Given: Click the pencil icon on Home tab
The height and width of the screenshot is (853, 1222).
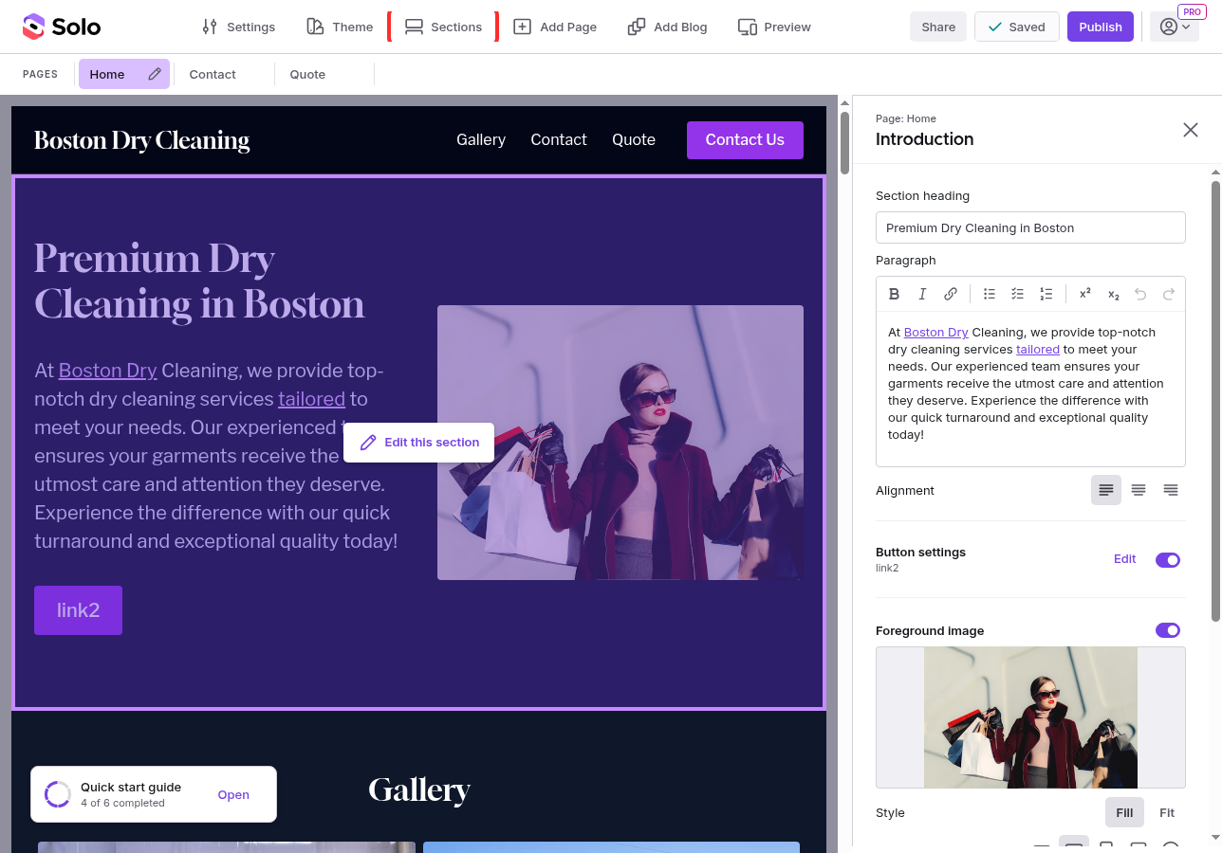Looking at the screenshot, I should point(155,74).
